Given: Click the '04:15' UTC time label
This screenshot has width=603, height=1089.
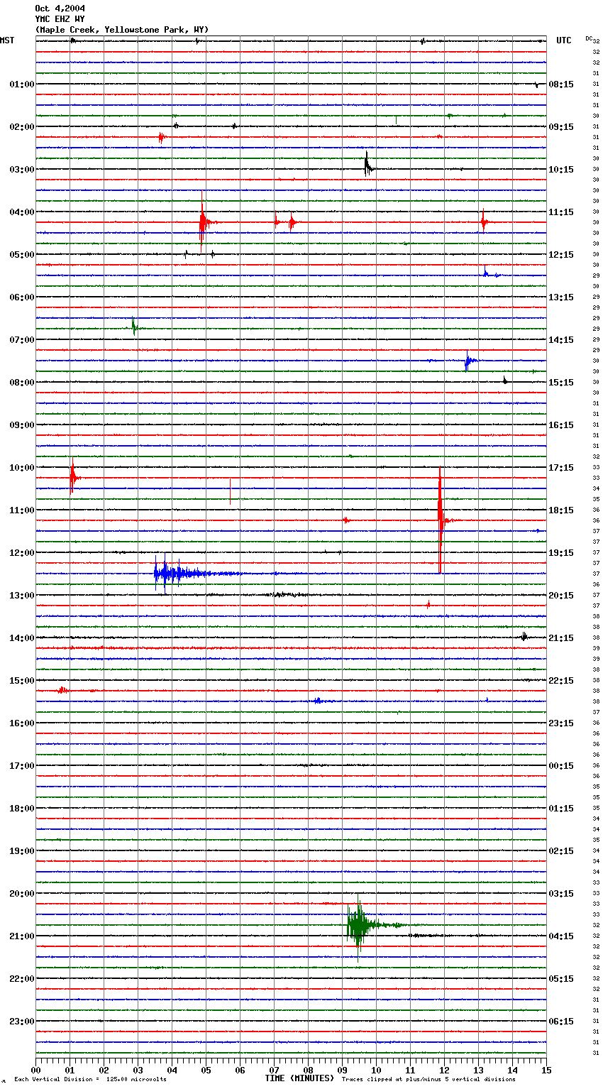Looking at the screenshot, I should point(561,936).
